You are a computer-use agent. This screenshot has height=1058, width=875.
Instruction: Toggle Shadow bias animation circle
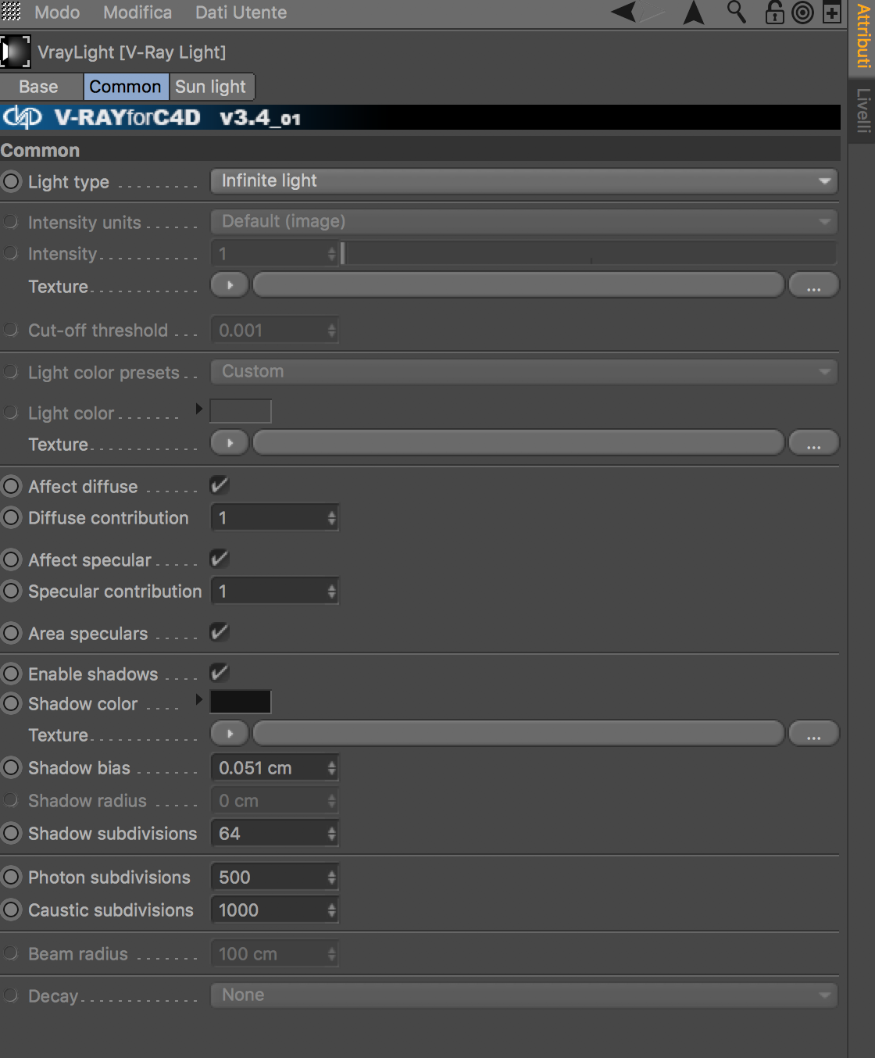click(11, 767)
